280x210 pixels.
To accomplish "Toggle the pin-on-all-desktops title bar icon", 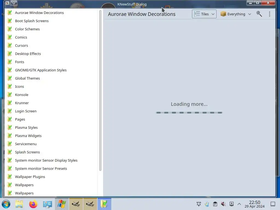I will point(14,3).
